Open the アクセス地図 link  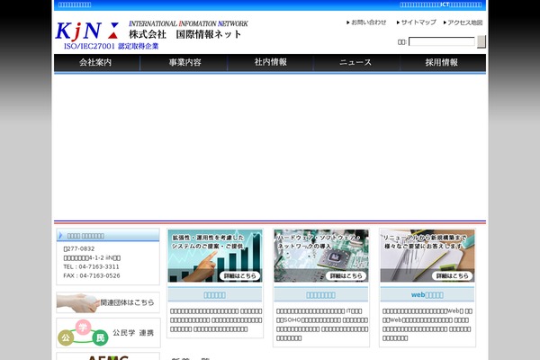pyautogui.click(x=463, y=22)
